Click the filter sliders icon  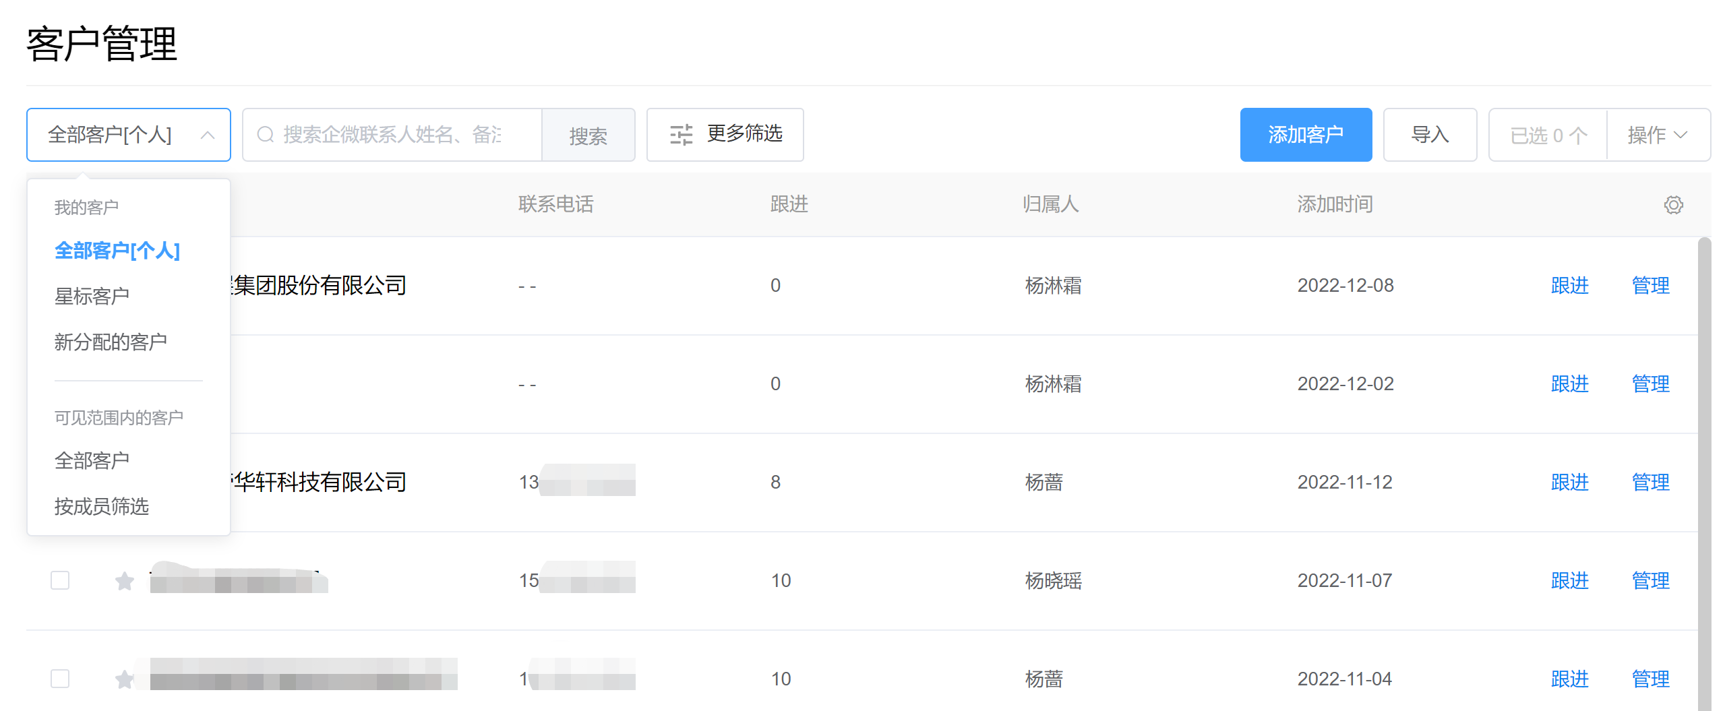681,135
